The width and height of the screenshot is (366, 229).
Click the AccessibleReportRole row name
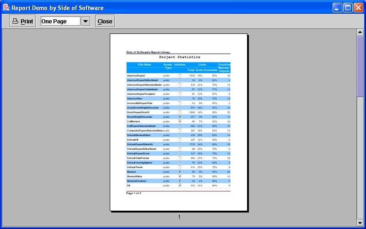pyautogui.click(x=140, y=103)
